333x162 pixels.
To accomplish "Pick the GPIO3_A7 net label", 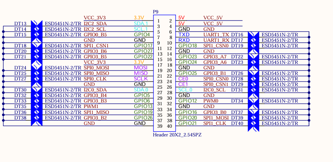I will coord(215,57).
